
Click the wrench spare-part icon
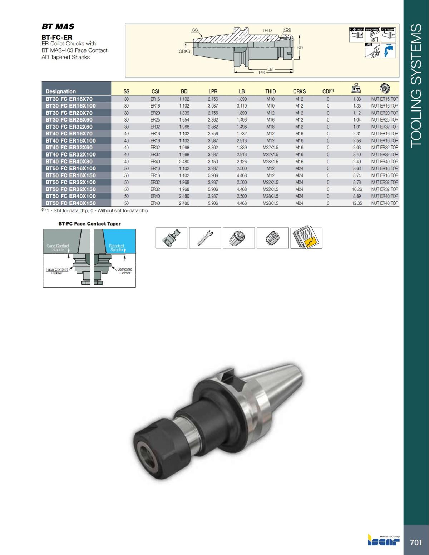(x=204, y=238)
